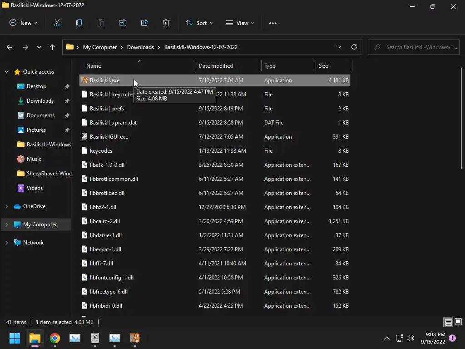
Task: Expand the My Computer tree node
Action: [x=6, y=224]
